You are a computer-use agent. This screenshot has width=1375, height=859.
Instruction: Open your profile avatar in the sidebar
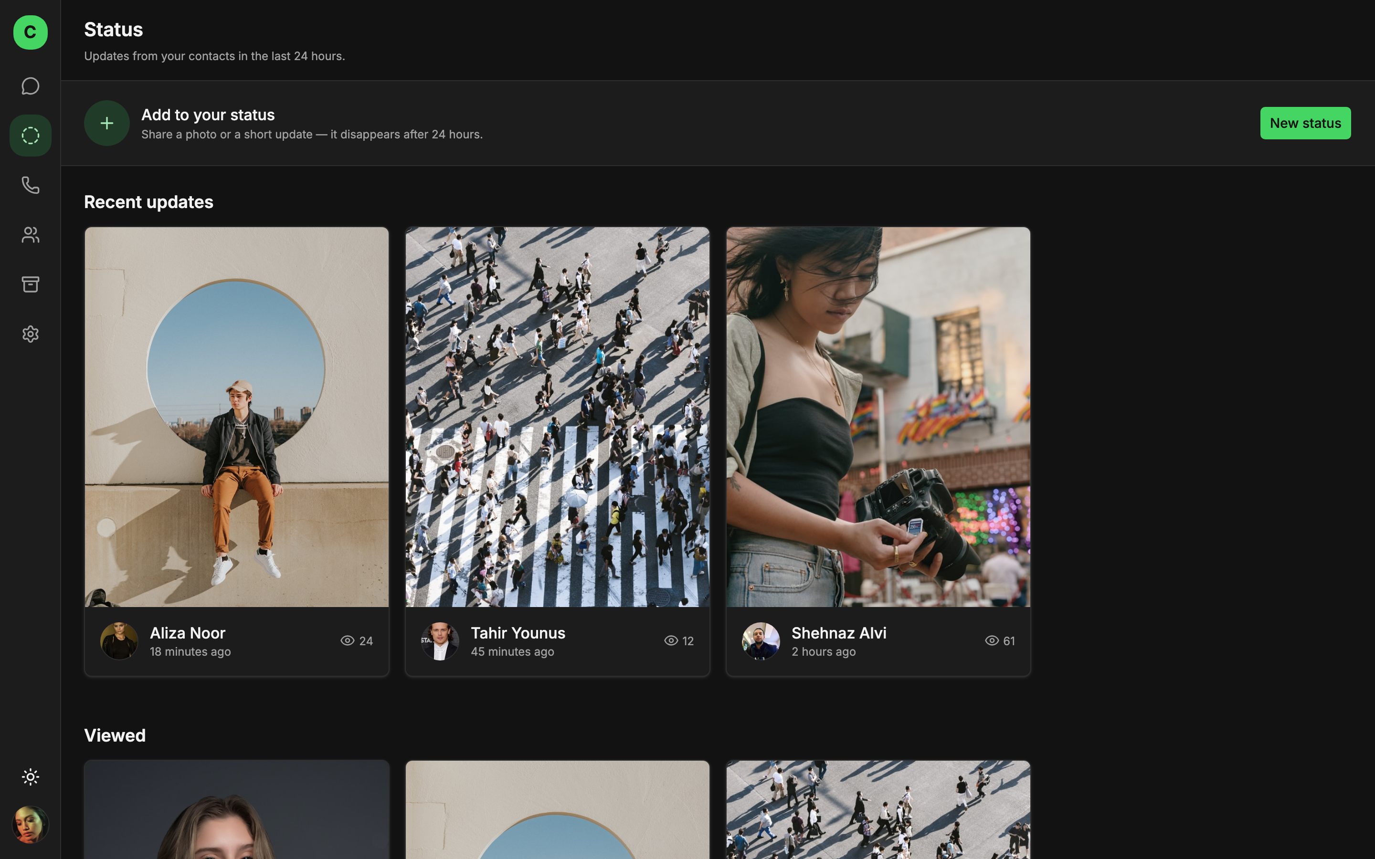point(30,824)
